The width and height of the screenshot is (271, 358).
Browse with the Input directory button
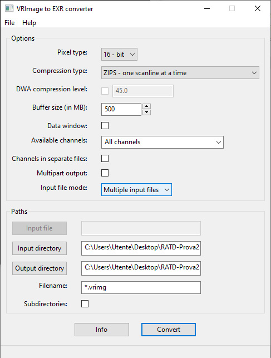tap(40, 248)
